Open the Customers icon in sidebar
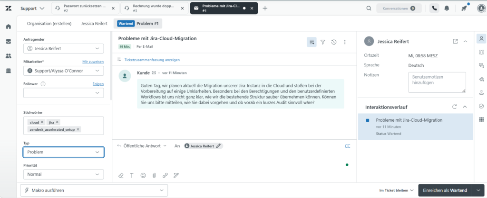487x198 pixels. pyautogui.click(x=9, y=56)
